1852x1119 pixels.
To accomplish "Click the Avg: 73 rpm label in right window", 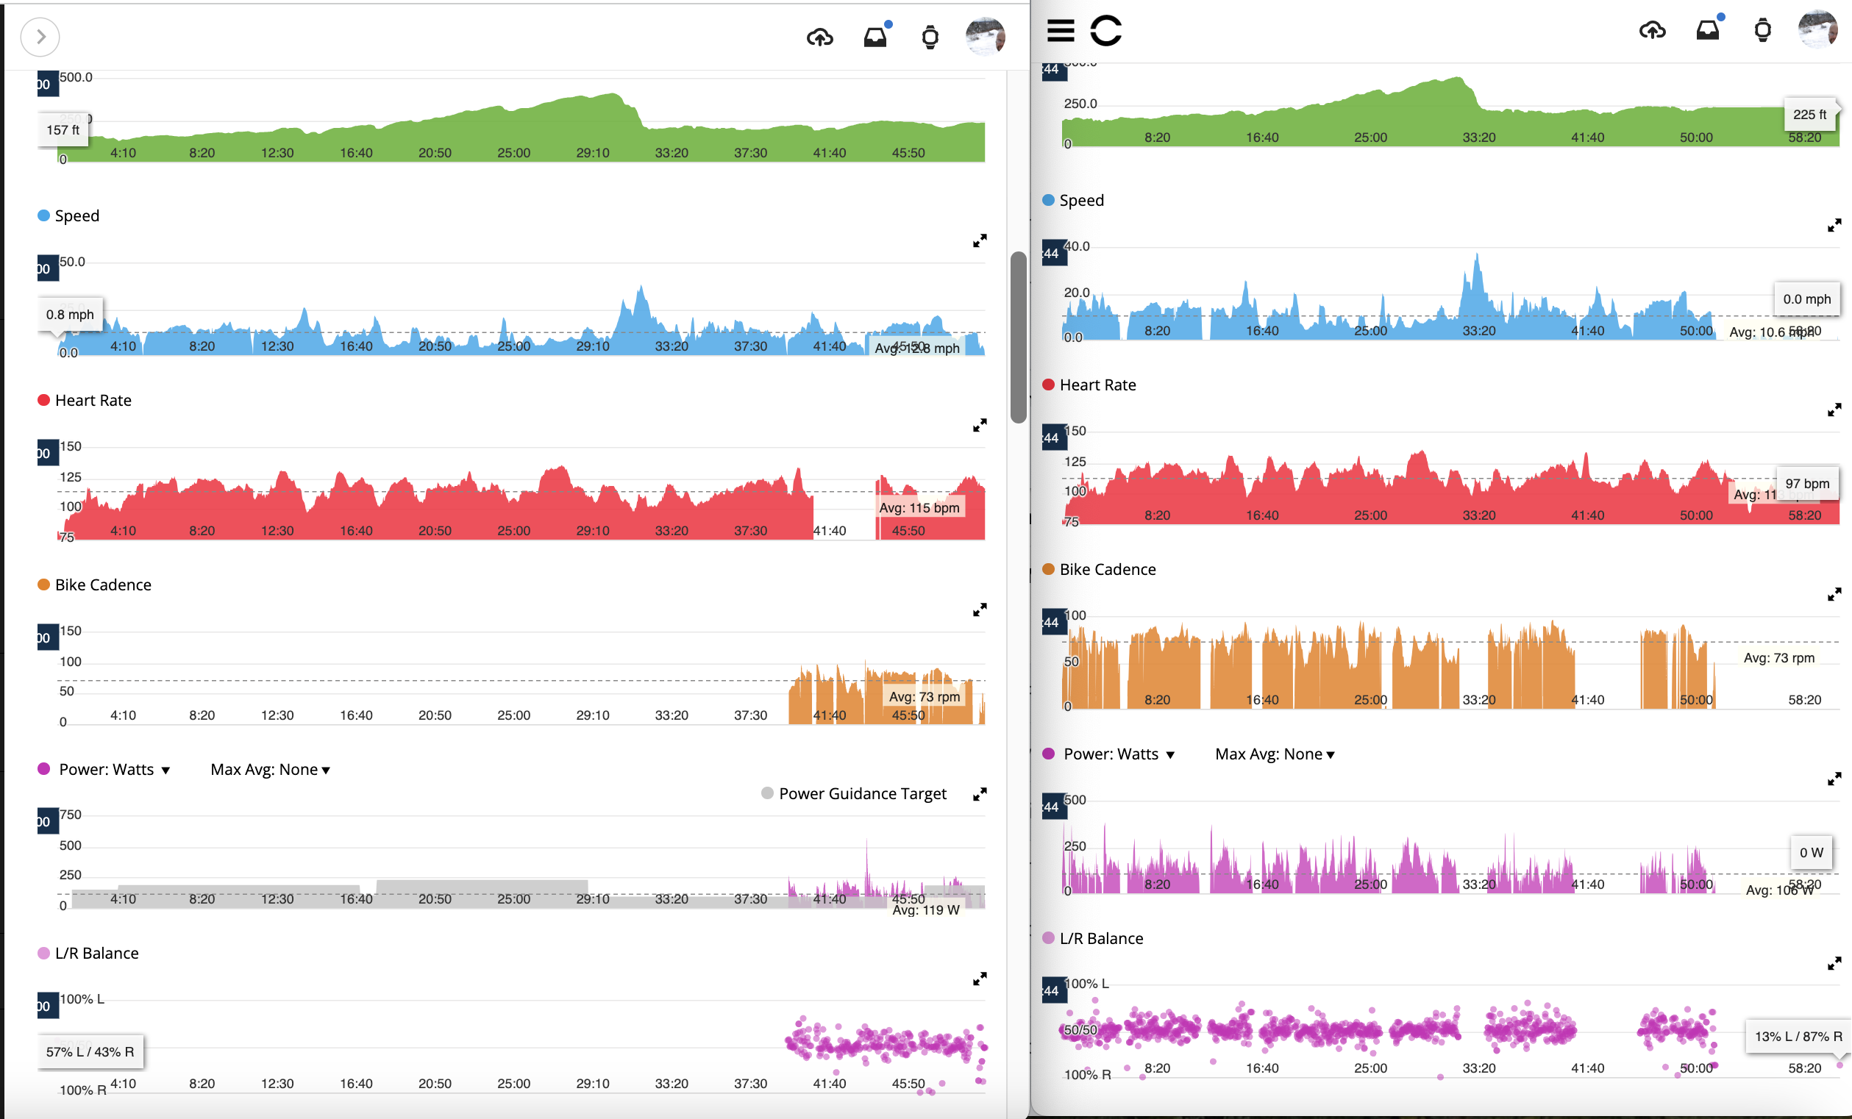I will click(x=1778, y=658).
